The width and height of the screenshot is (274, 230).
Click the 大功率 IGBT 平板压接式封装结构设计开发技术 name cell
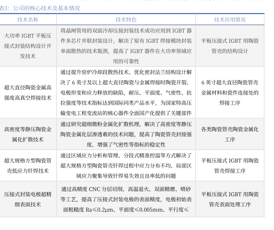(x=28, y=46)
